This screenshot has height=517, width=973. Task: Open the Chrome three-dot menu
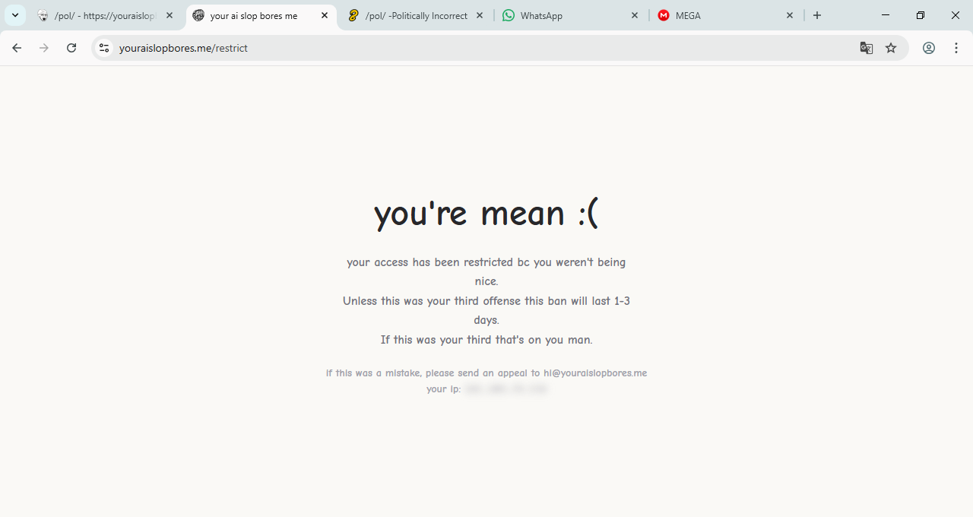pyautogui.click(x=956, y=48)
